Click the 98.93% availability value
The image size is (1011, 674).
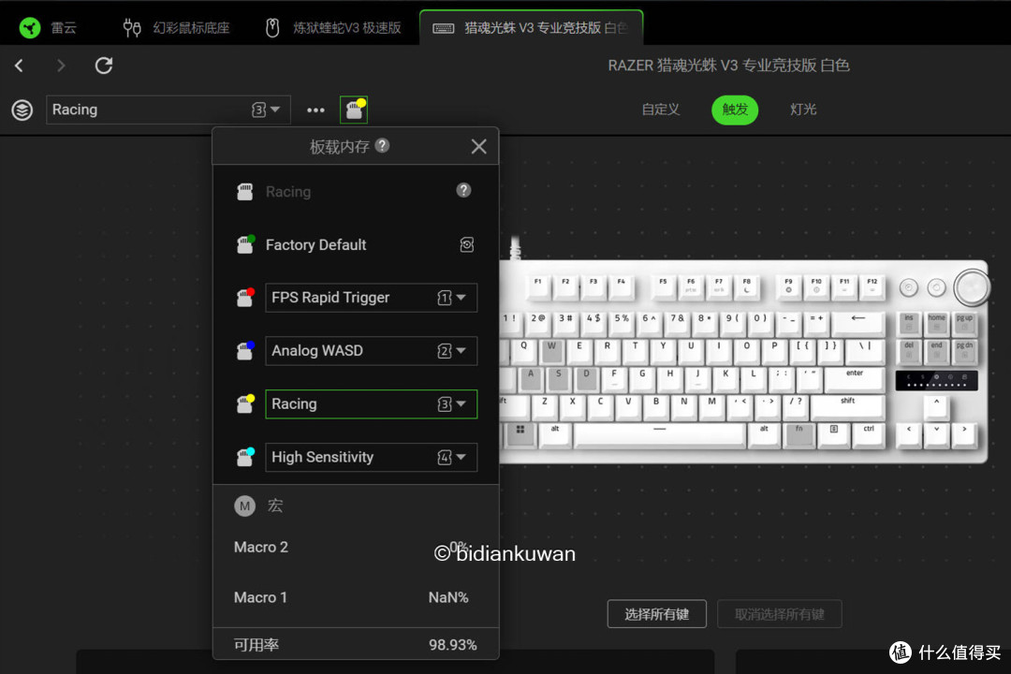pos(453,645)
